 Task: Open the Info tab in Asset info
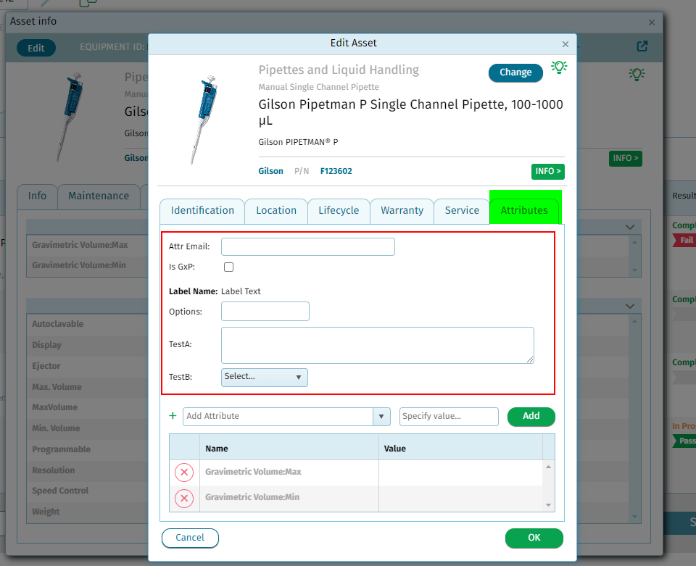(x=37, y=196)
